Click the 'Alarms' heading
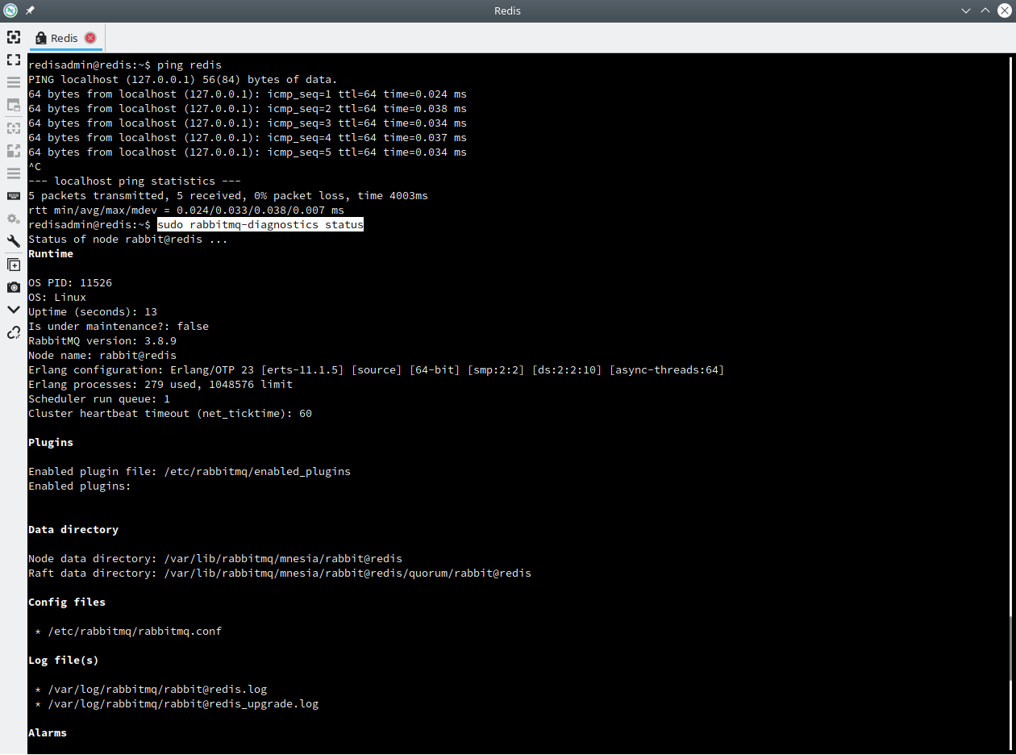This screenshot has width=1016, height=755. coord(48,733)
